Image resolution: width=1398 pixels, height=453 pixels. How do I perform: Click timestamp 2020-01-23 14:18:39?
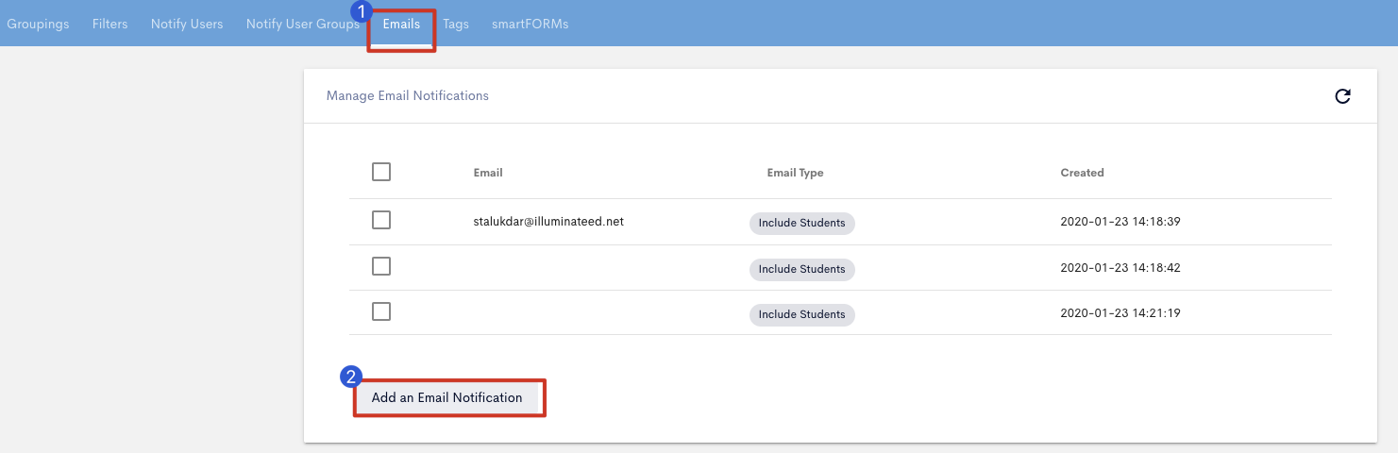point(1120,222)
